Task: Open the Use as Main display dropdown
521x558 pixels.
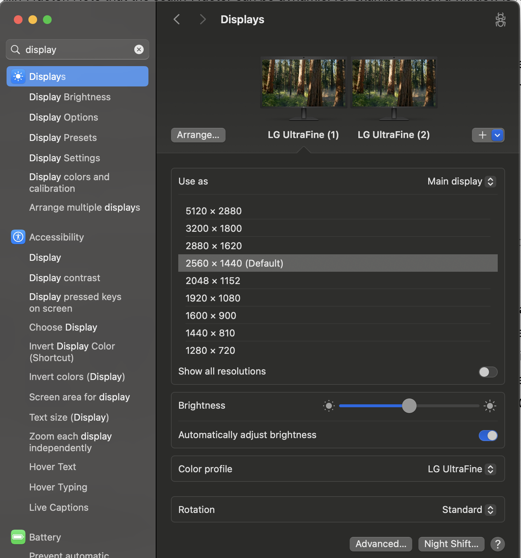Action: [461, 181]
